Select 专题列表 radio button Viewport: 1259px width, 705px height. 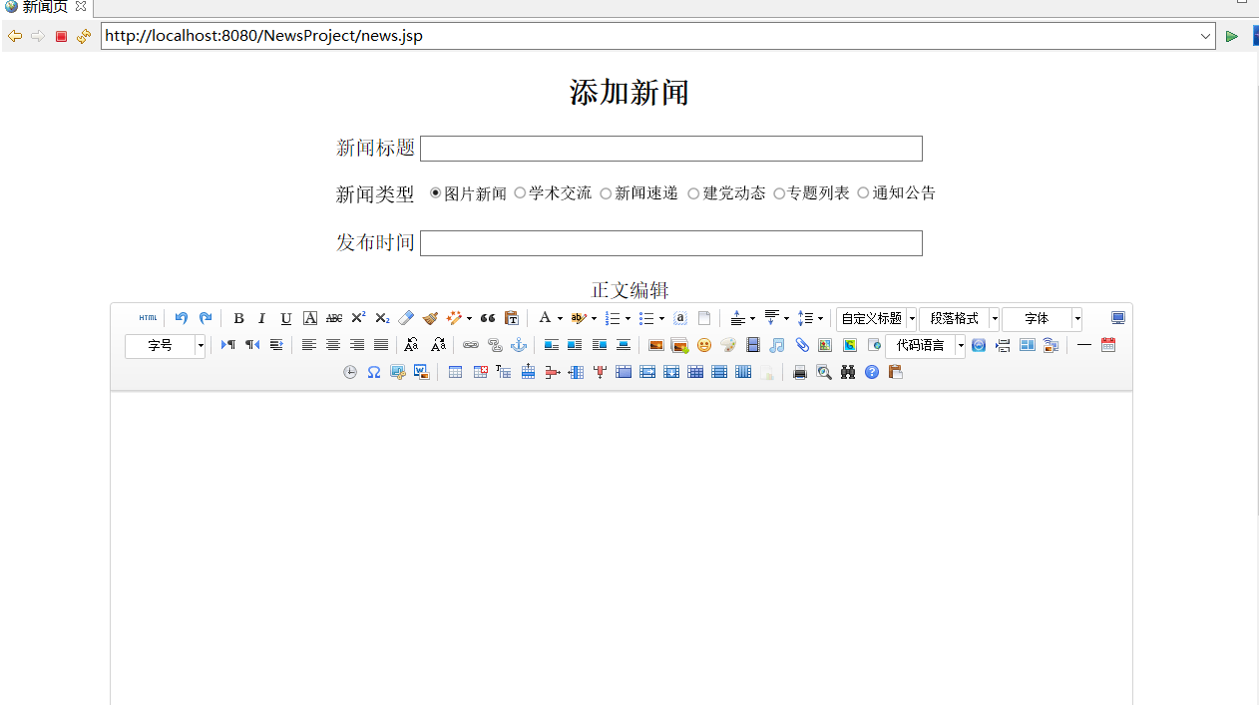[x=779, y=193]
